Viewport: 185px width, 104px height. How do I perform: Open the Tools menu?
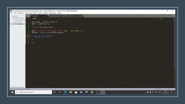40,13
